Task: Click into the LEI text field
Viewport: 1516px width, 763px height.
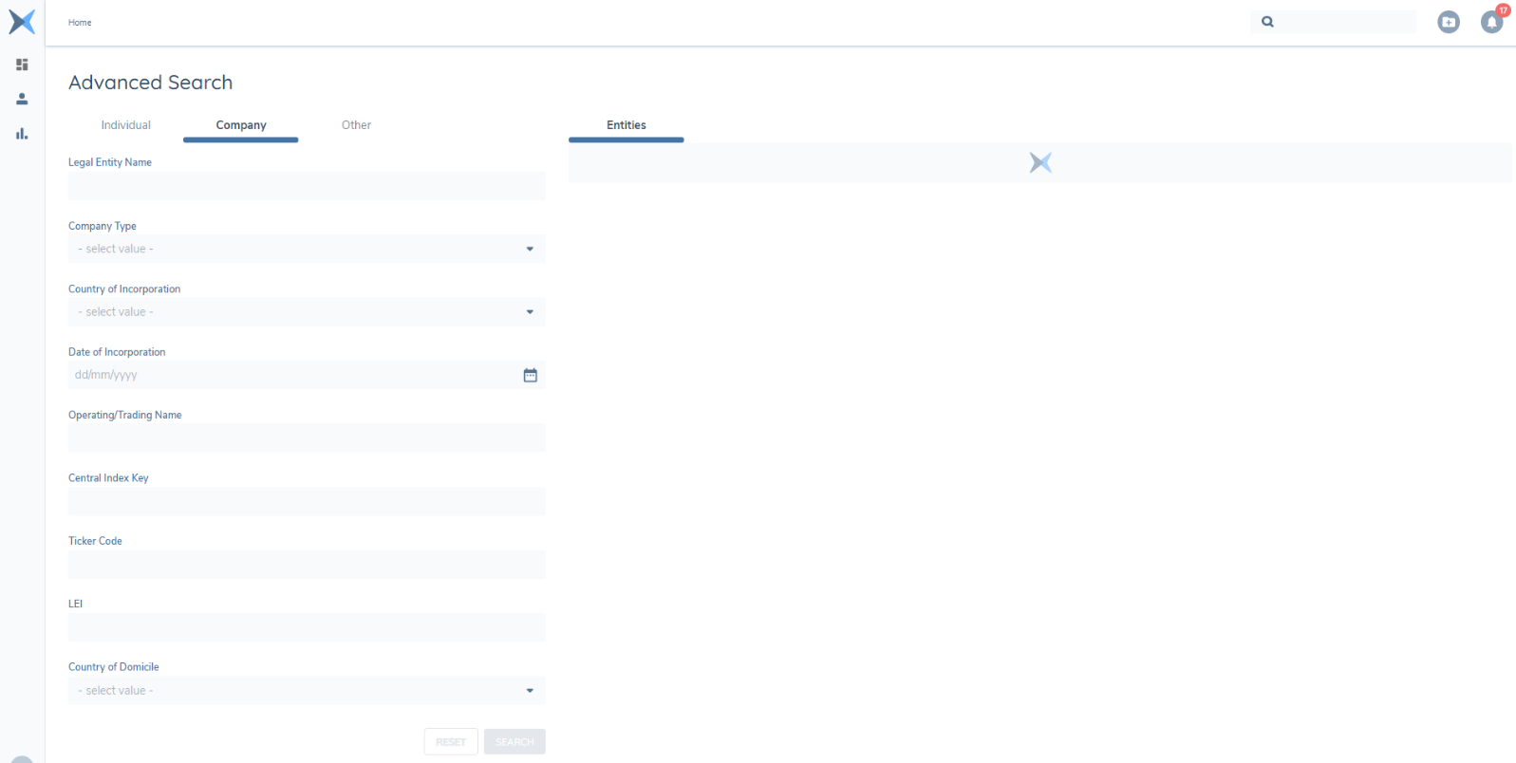Action: click(x=307, y=627)
